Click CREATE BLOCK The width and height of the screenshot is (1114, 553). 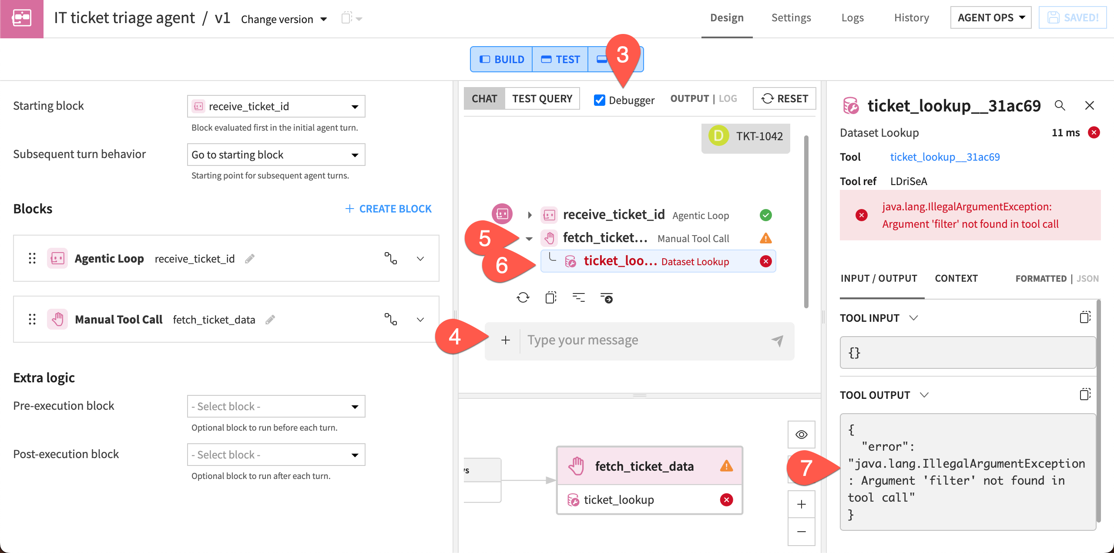[388, 209]
